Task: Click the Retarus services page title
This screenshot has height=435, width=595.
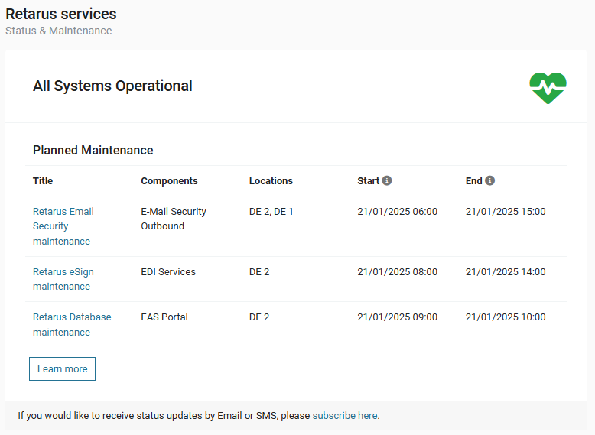Action: [x=61, y=14]
